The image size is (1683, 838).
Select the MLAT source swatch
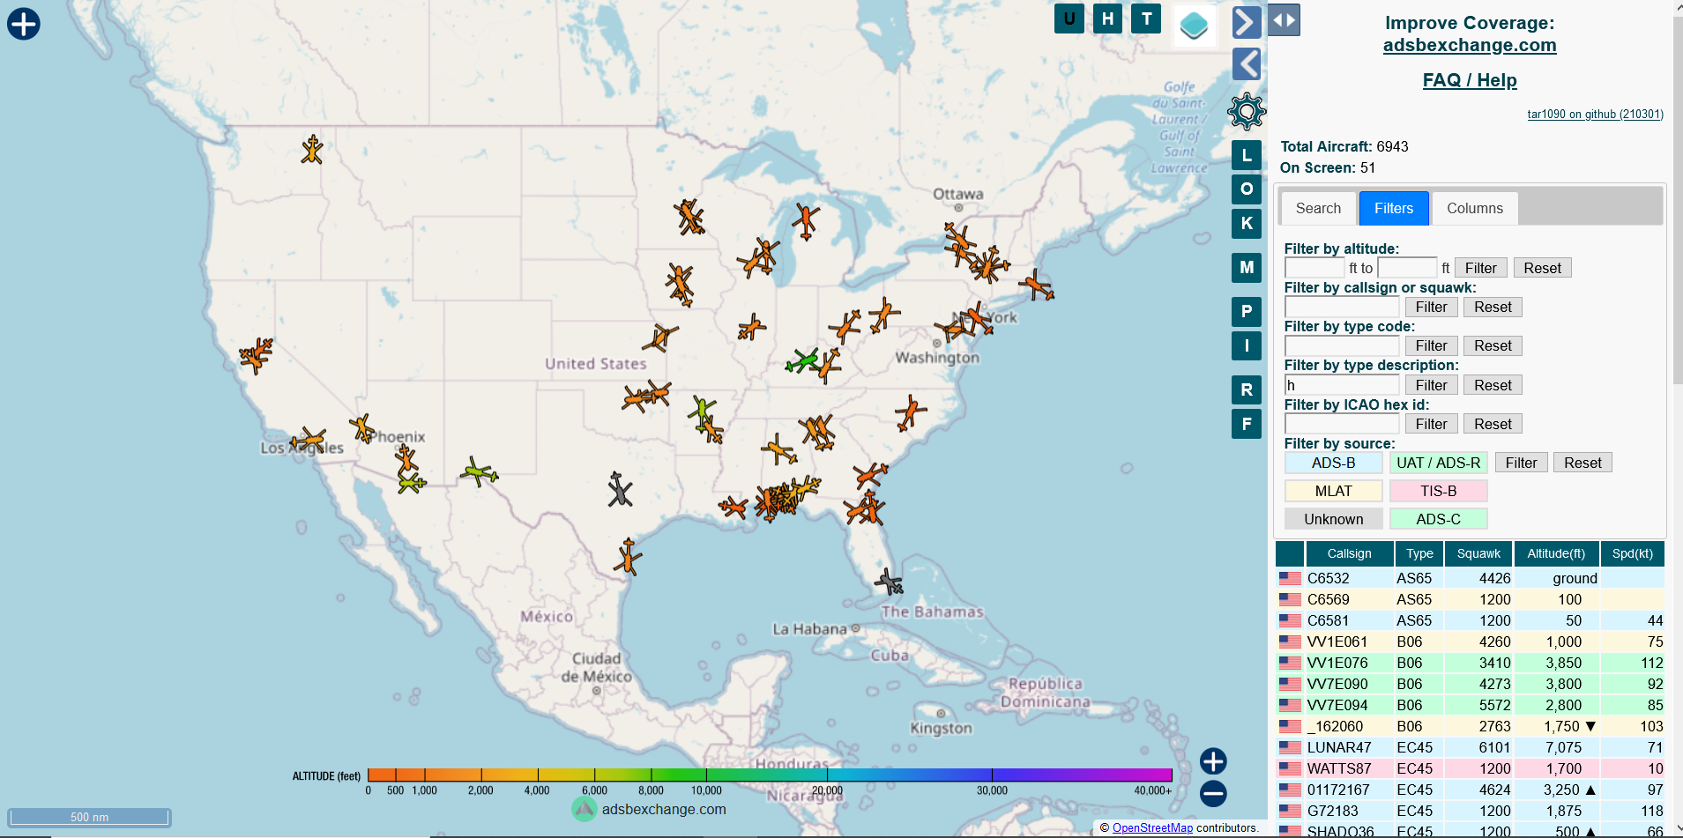pyautogui.click(x=1333, y=491)
